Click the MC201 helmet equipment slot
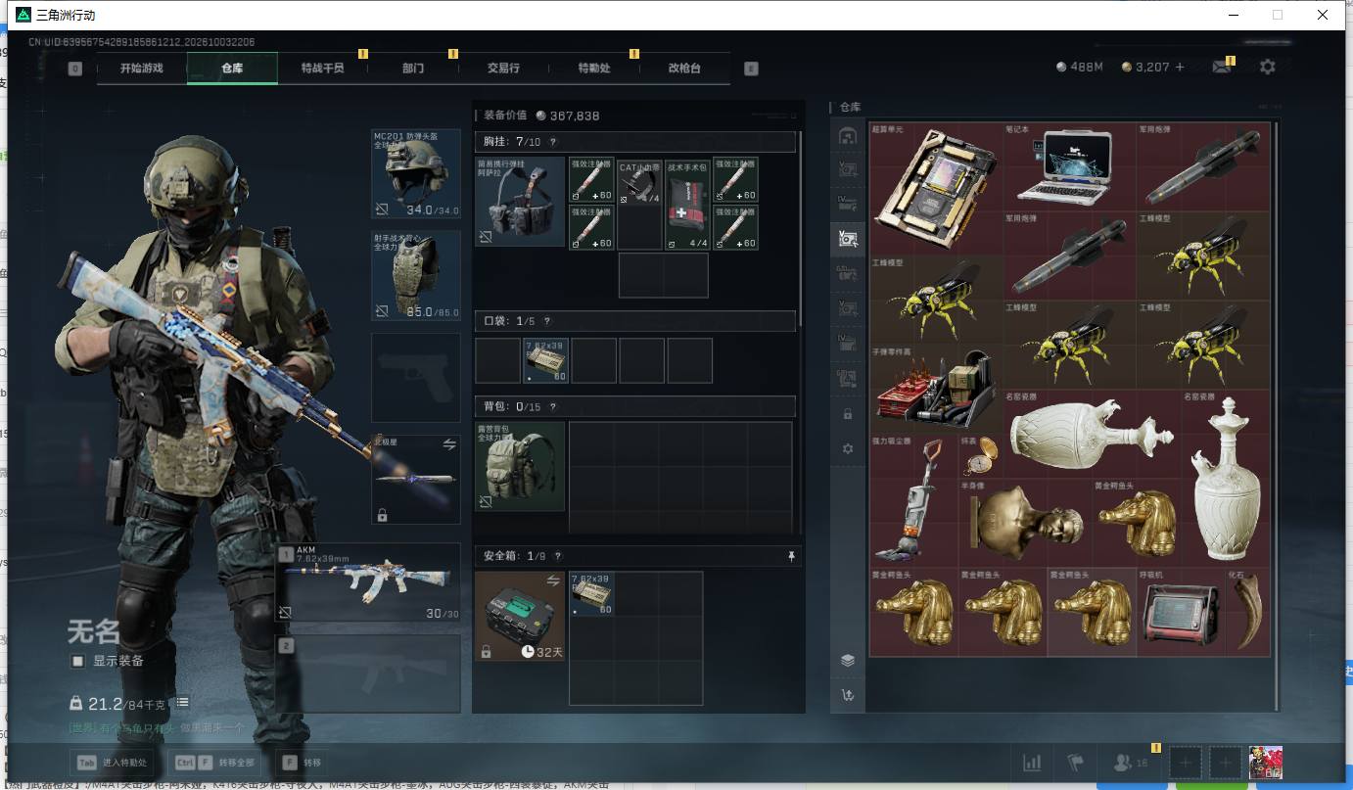 (416, 174)
